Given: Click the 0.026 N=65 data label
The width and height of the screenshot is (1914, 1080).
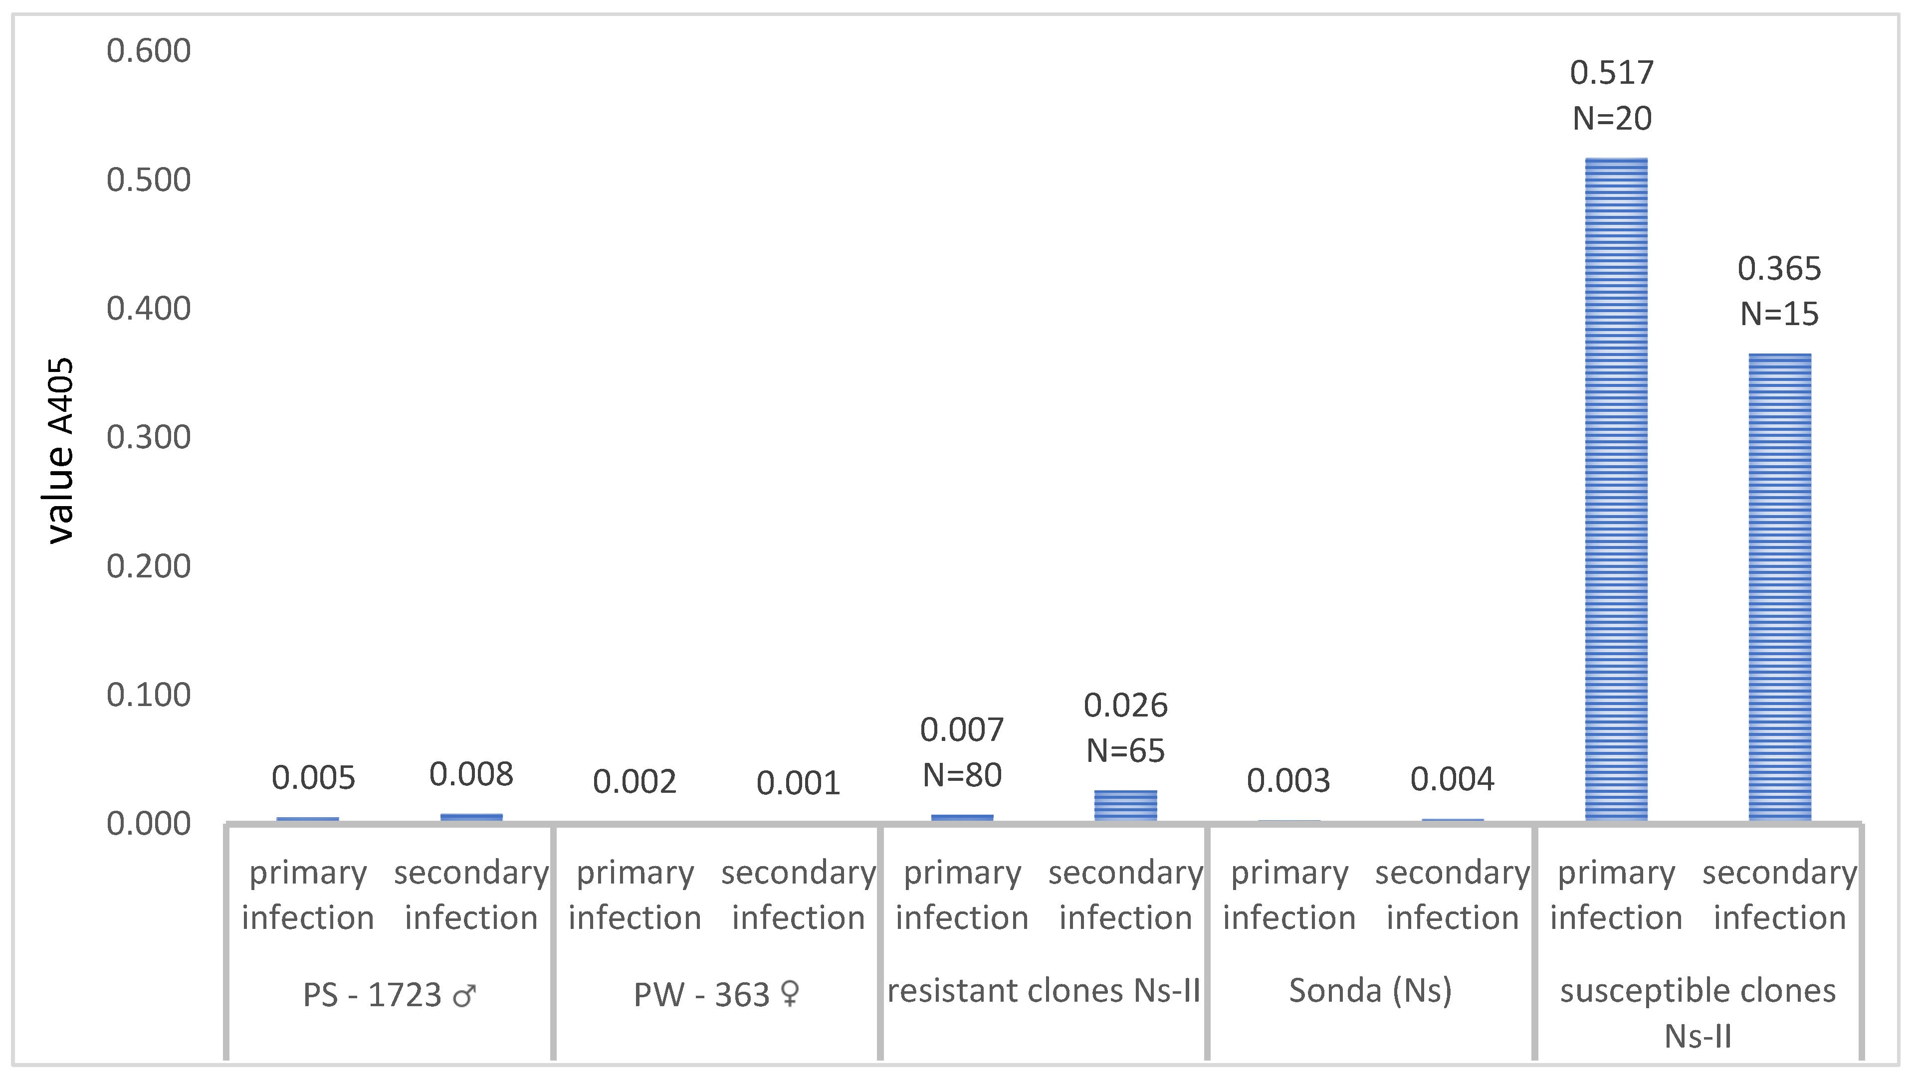Looking at the screenshot, I should [x=1126, y=728].
